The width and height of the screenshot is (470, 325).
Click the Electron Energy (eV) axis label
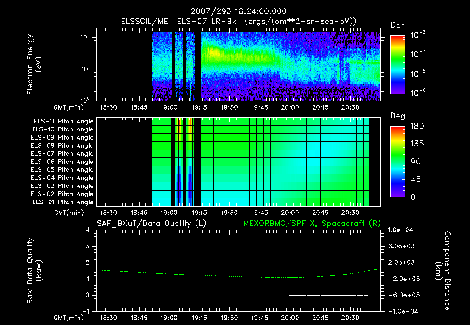(34, 64)
